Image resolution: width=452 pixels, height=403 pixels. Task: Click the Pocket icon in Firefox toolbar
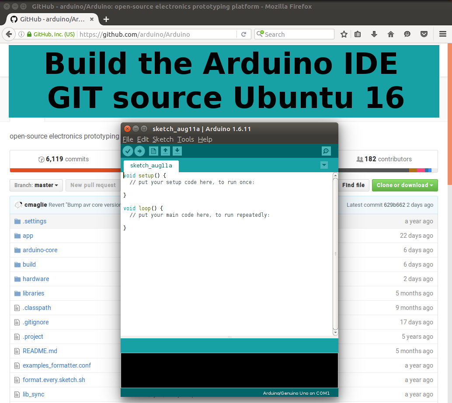pyautogui.click(x=424, y=34)
